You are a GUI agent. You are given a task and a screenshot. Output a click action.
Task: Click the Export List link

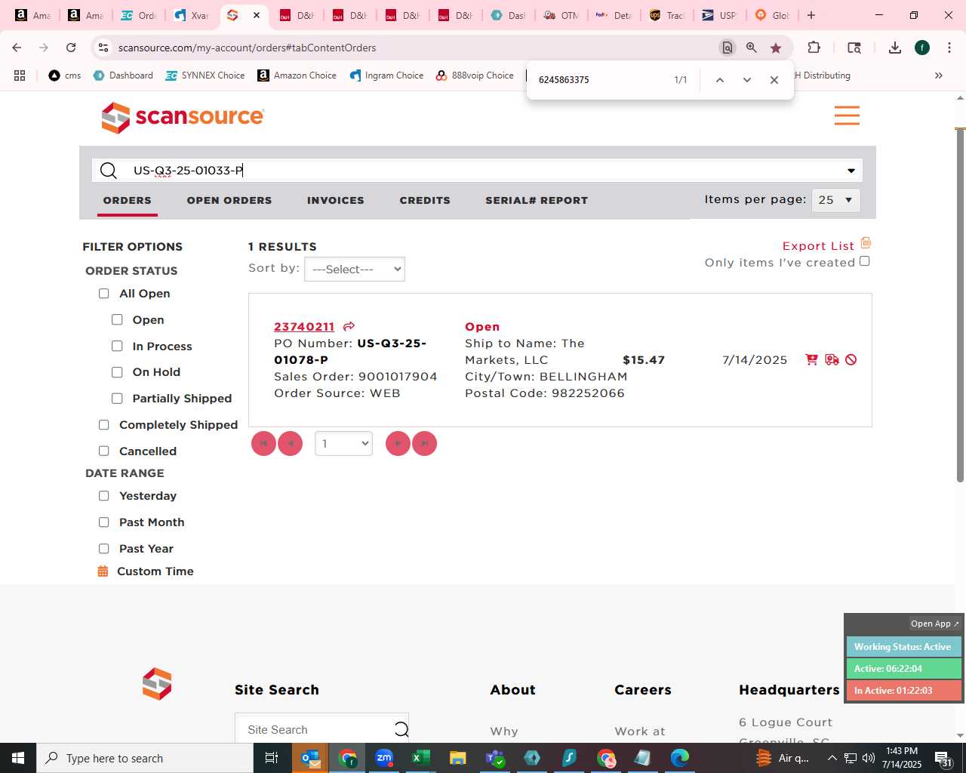(818, 246)
